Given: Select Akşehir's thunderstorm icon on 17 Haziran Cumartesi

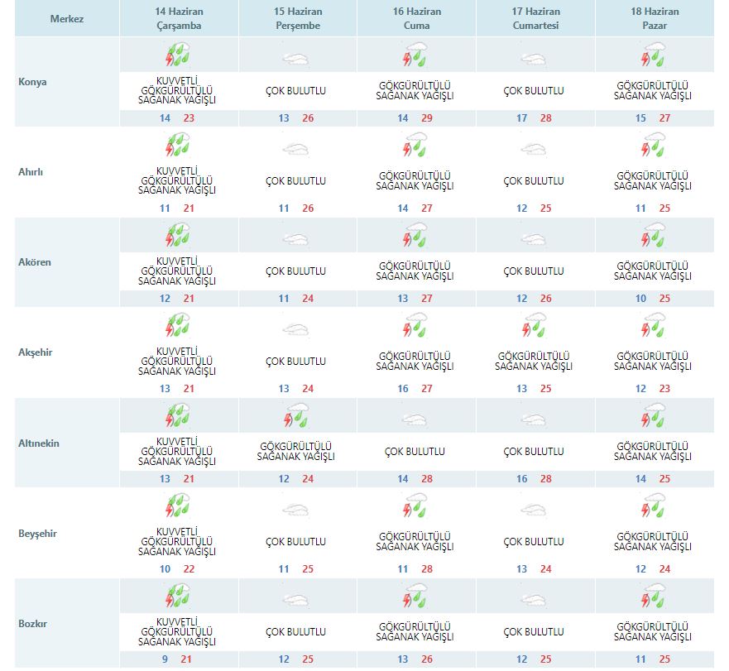Looking at the screenshot, I should 534,328.
